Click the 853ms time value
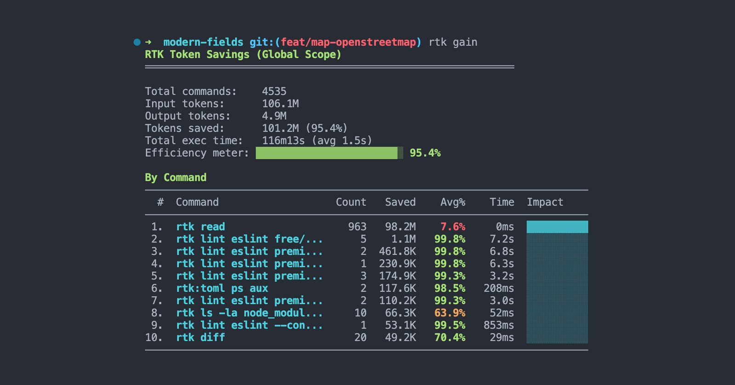Viewport: 735px width, 385px height. [x=499, y=325]
